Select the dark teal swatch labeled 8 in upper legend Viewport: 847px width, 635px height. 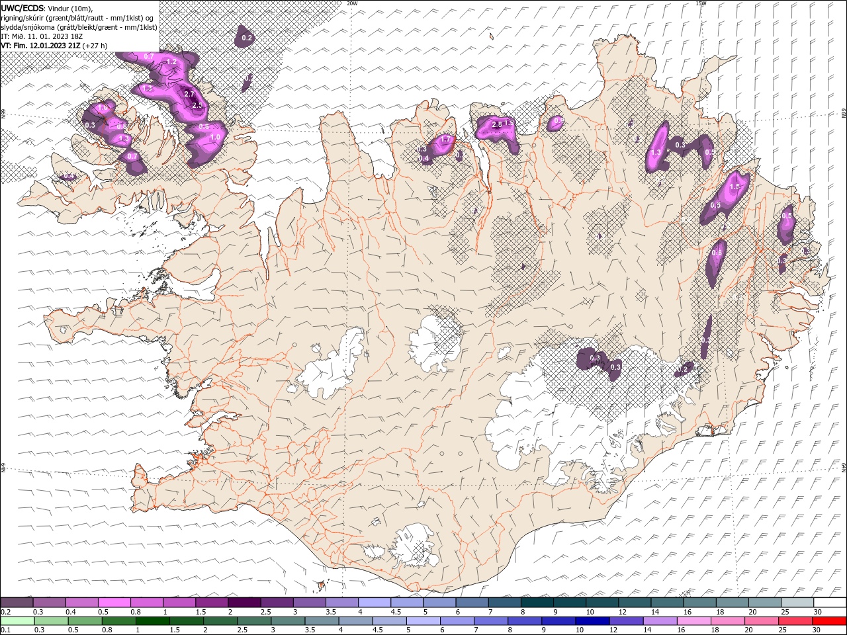[537, 603]
